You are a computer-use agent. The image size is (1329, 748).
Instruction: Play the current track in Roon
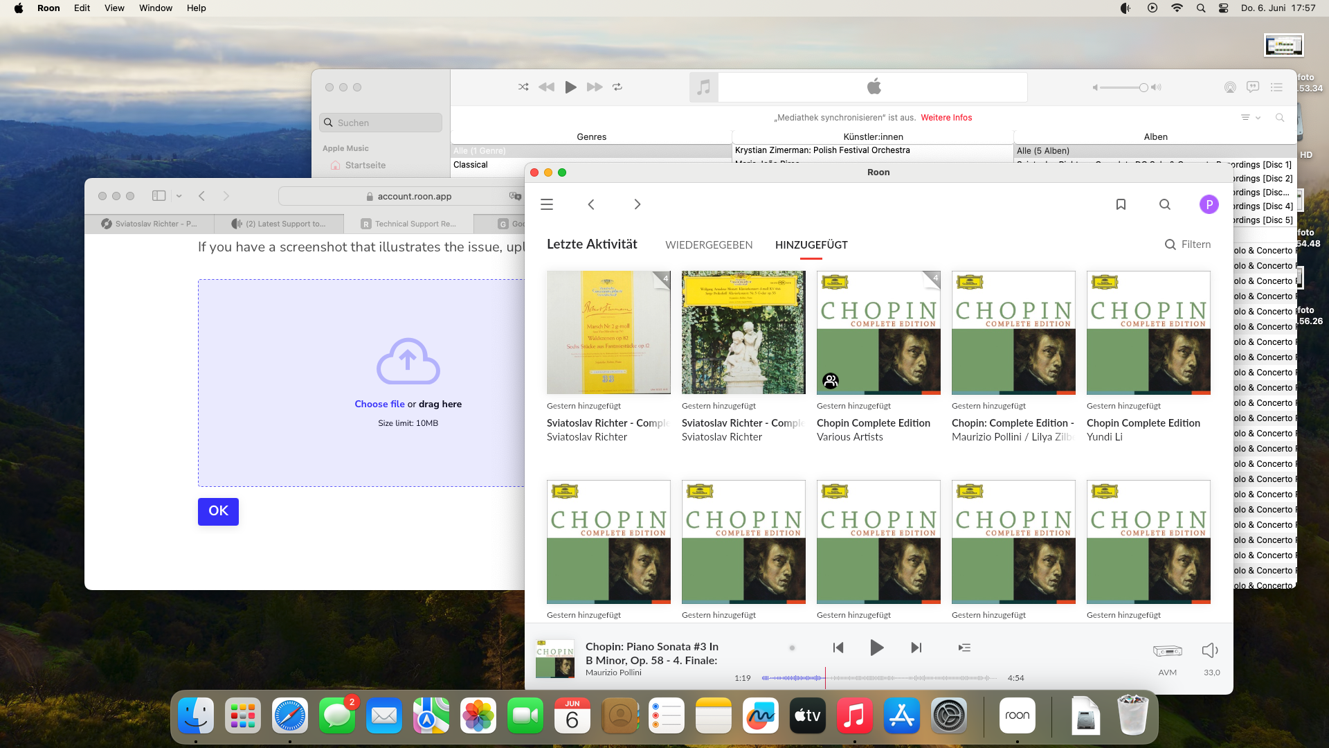click(x=876, y=648)
